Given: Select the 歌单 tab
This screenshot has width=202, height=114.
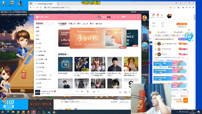Looking at the screenshot, I should coord(79,24).
